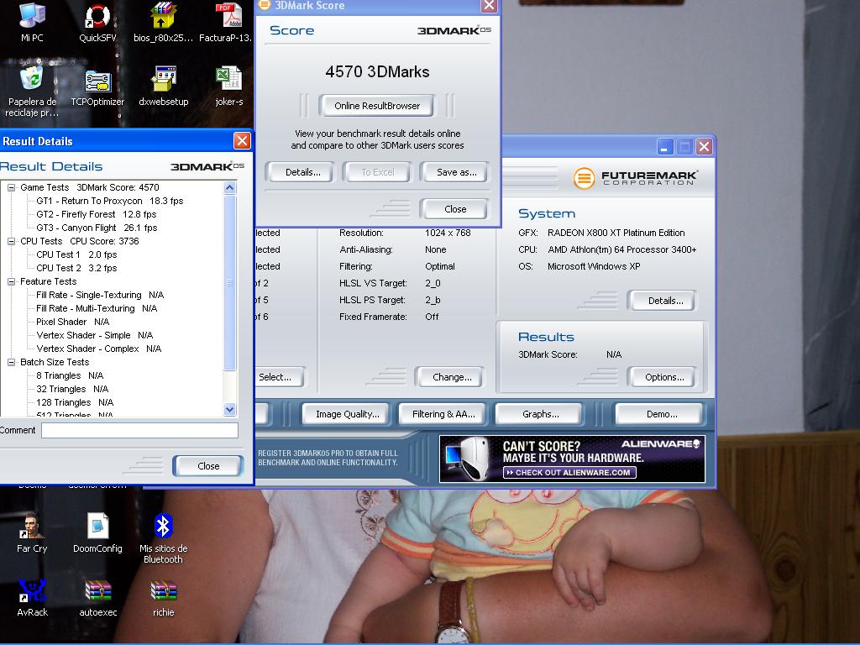Open the Mi PC desktop icon
This screenshot has height=645, width=860.
tap(32, 17)
